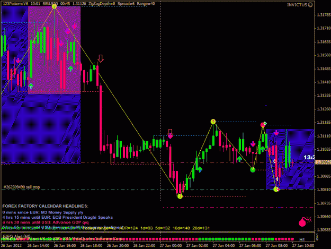The height and width of the screenshot is (249, 331).
Task: Click the 1.30810 price axis label
Action: click(324, 190)
